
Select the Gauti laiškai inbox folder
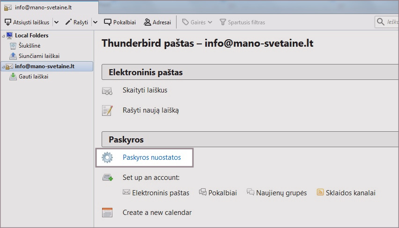(x=32, y=77)
